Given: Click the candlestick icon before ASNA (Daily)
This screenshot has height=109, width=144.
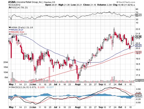Looking at the screenshot, I should (10, 27).
